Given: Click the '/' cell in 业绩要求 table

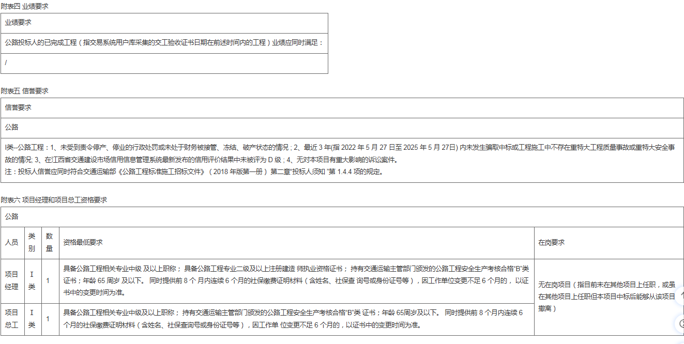Looking at the screenshot, I should click(164, 64).
